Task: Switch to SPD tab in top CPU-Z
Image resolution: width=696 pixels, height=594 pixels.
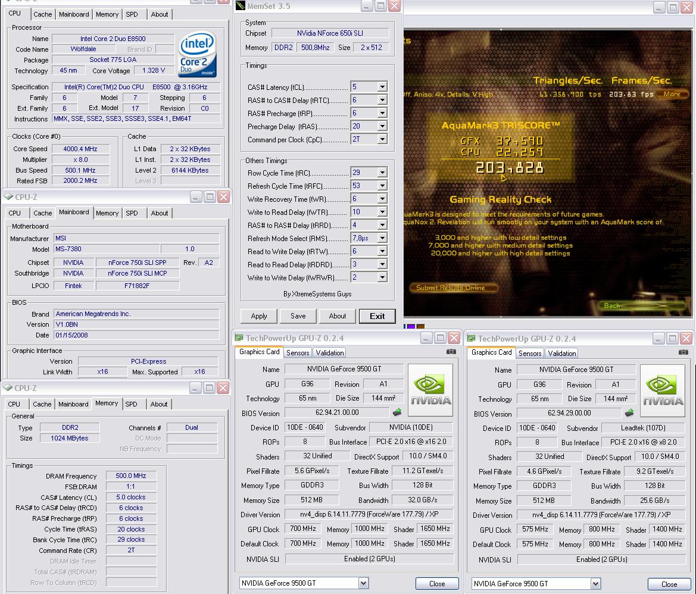Action: coord(132,14)
